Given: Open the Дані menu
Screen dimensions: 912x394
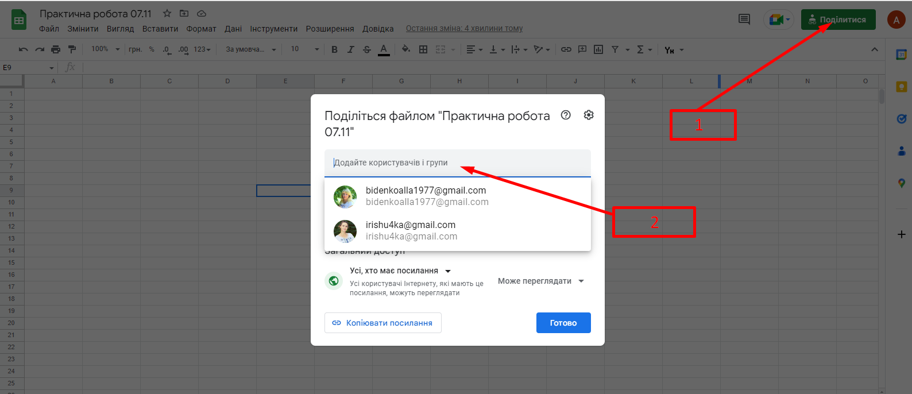Looking at the screenshot, I should pos(233,29).
